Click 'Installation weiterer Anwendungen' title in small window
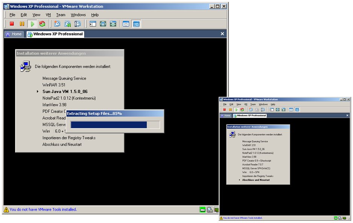This screenshot has height=223, width=353. [247, 127]
